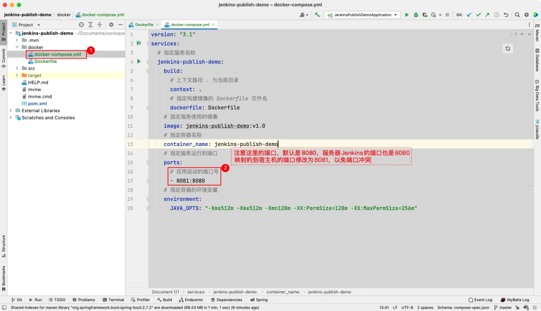Viewport: 541px width, 311px height.
Task: Open the Endpoints tool window tab
Action: [191, 300]
